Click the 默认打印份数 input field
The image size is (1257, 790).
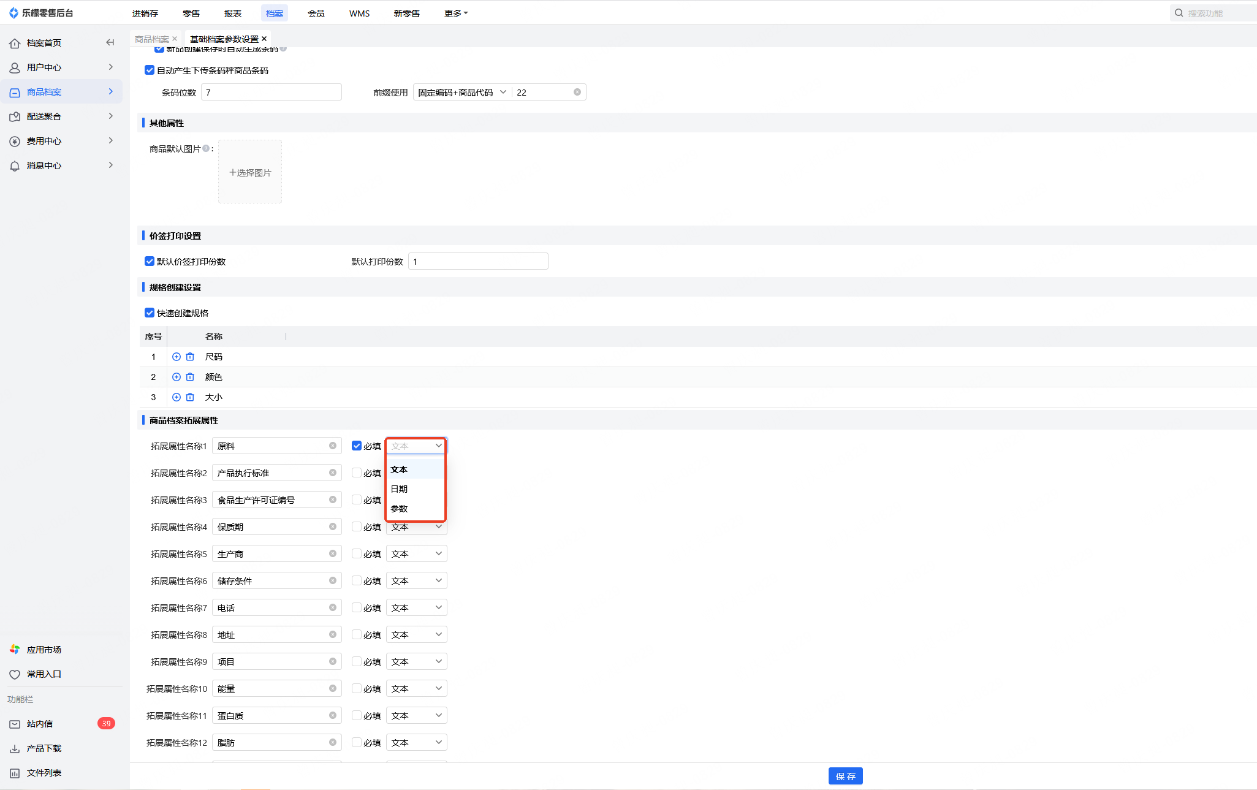pos(478,262)
